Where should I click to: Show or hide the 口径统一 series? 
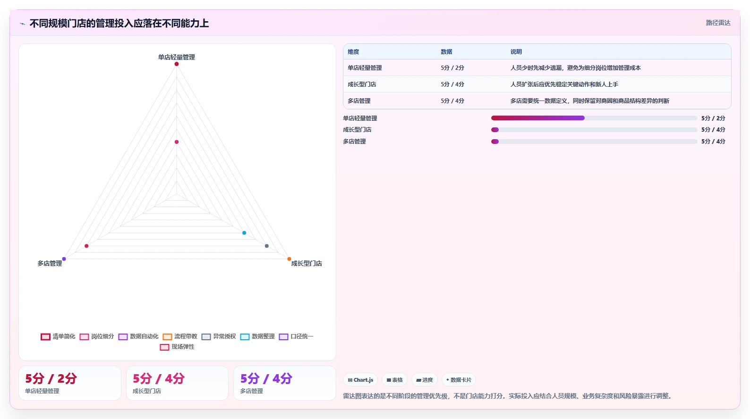pos(296,336)
